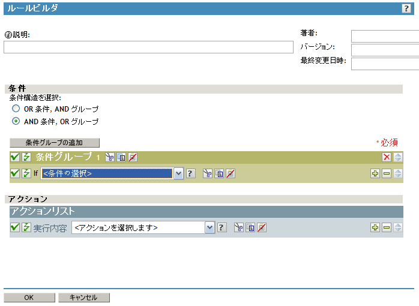419x306 pixels.
Task: Delete 条件グループ 1 with red X
Action: click(x=387, y=157)
